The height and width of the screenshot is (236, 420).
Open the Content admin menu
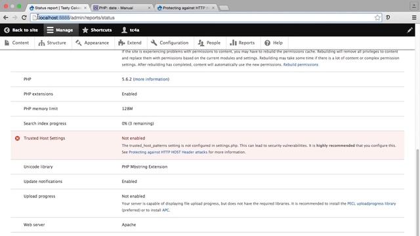[16, 43]
